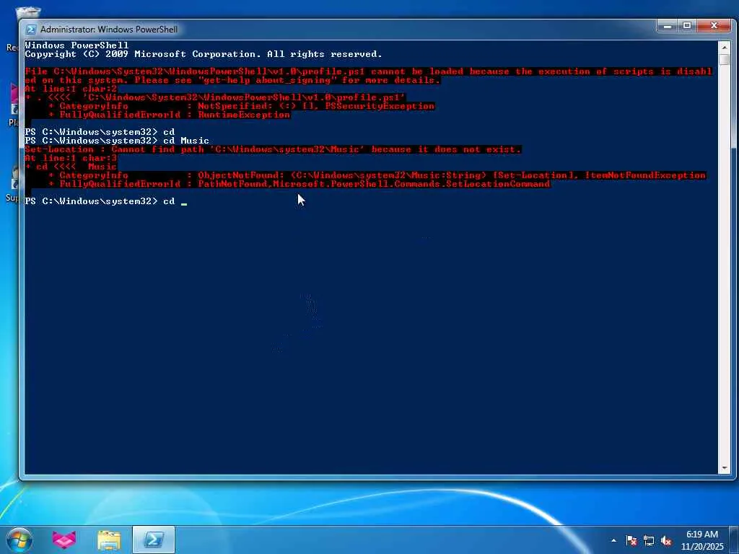Click the 'PathNotFound,Microsoft.PowerShell.Commands' error line
The height and width of the screenshot is (554, 739).
point(299,184)
